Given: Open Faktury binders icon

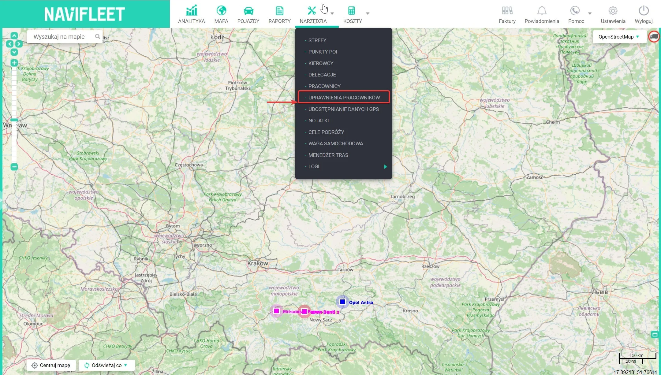Looking at the screenshot, I should [x=507, y=11].
